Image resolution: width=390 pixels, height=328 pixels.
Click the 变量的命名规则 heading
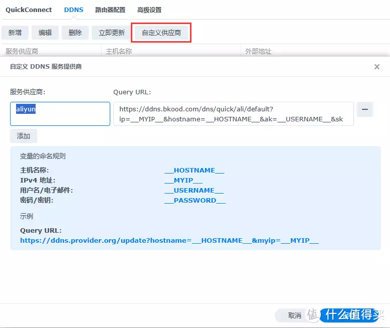[43, 156]
